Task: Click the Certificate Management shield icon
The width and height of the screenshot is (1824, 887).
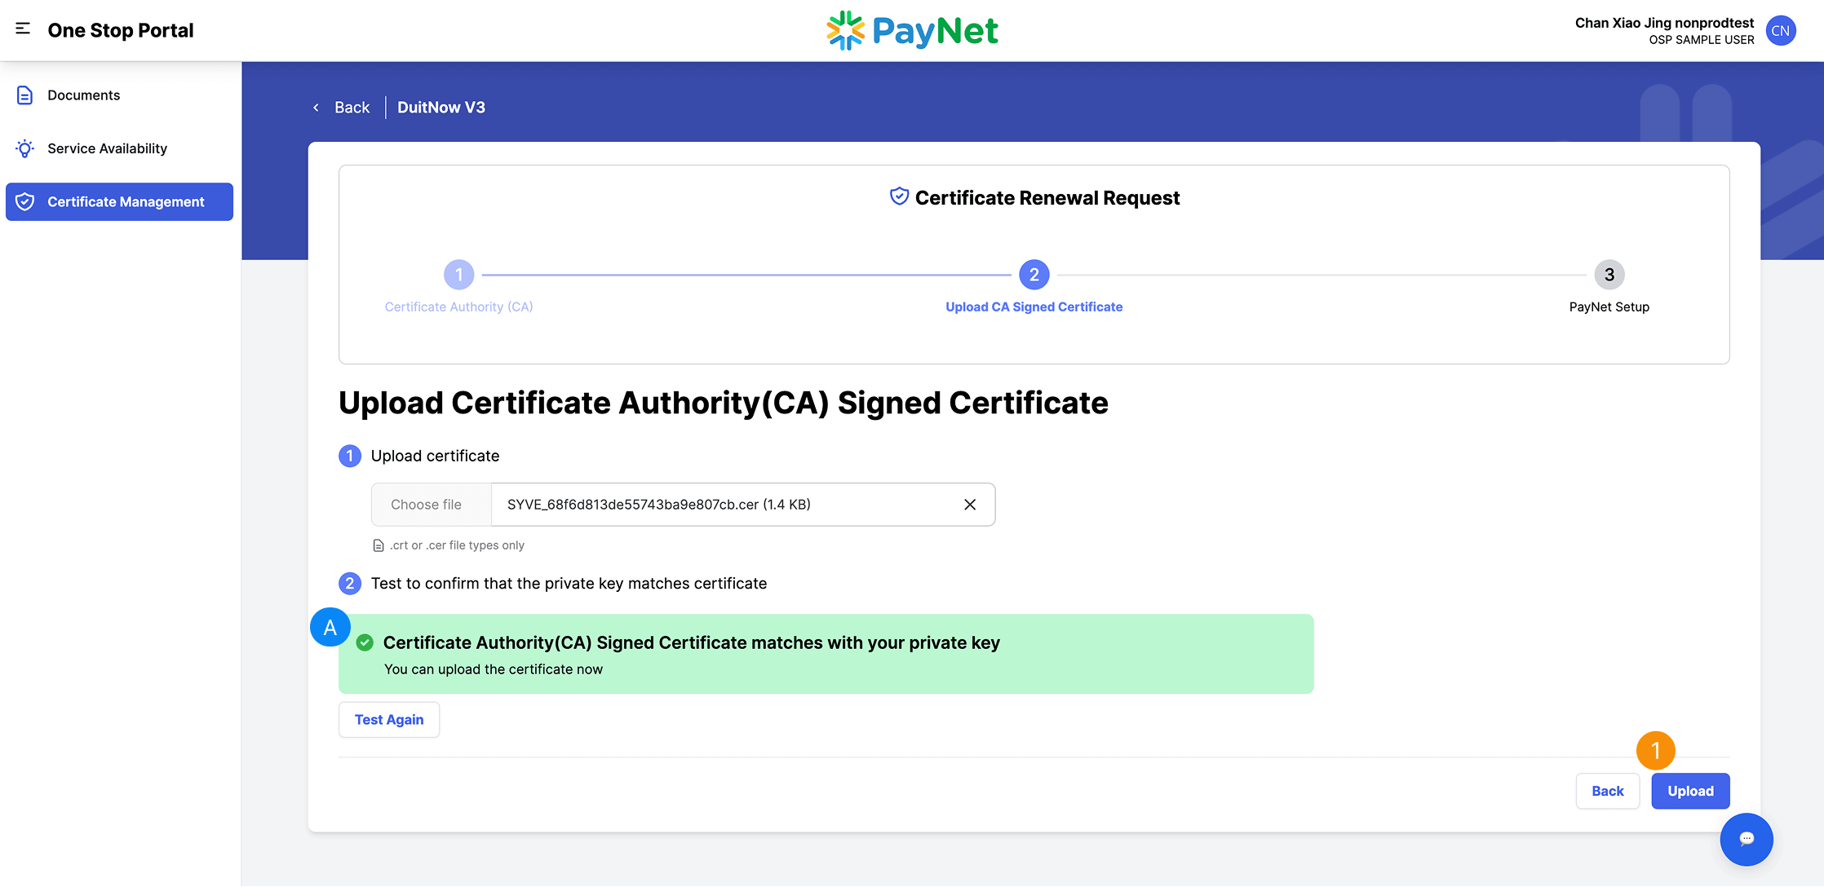Action: (x=24, y=201)
